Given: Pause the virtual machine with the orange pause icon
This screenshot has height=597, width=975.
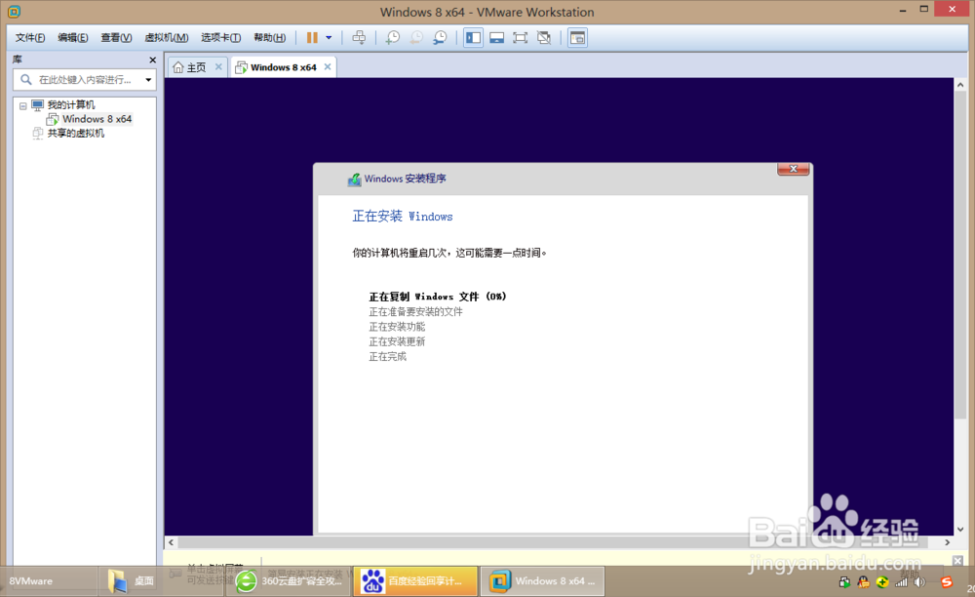Looking at the screenshot, I should [x=312, y=38].
